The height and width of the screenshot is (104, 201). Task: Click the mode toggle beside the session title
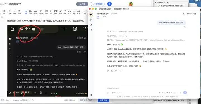click(x=114, y=14)
